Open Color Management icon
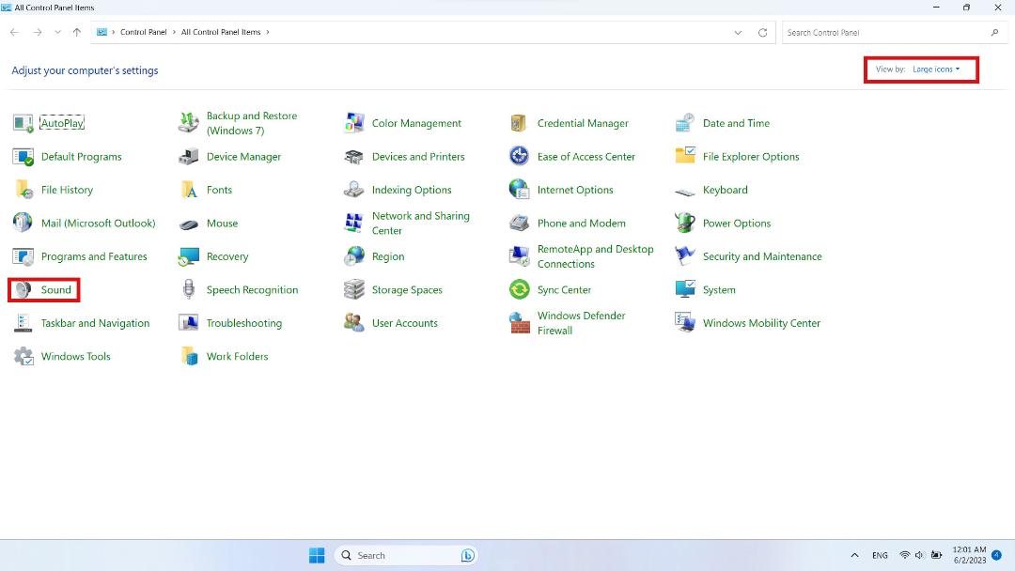 (354, 123)
